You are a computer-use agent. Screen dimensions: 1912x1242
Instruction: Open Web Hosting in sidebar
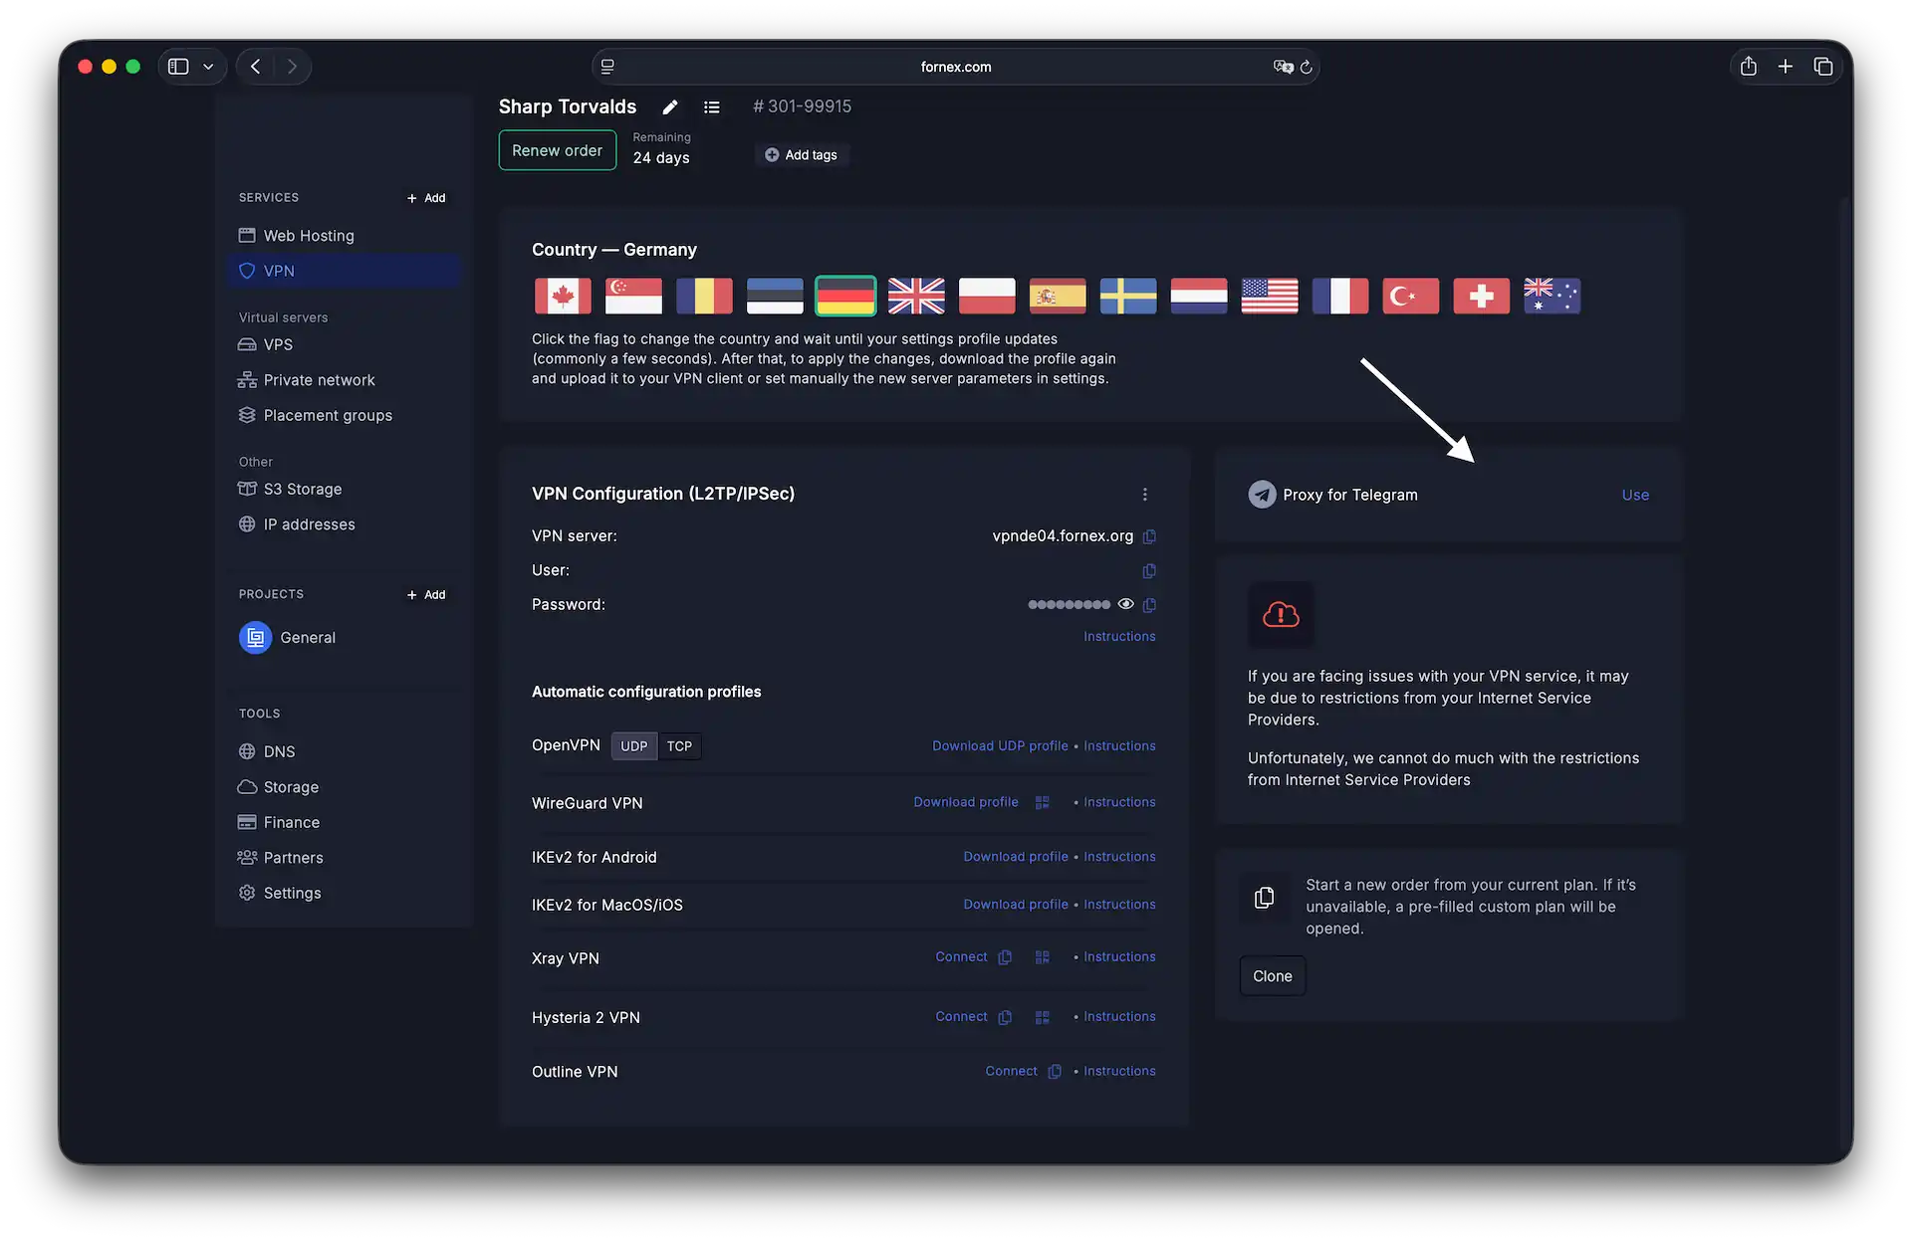344,236
